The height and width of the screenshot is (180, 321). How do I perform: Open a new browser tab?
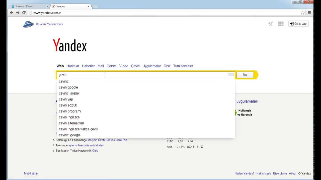pyautogui.click(x=95, y=6)
